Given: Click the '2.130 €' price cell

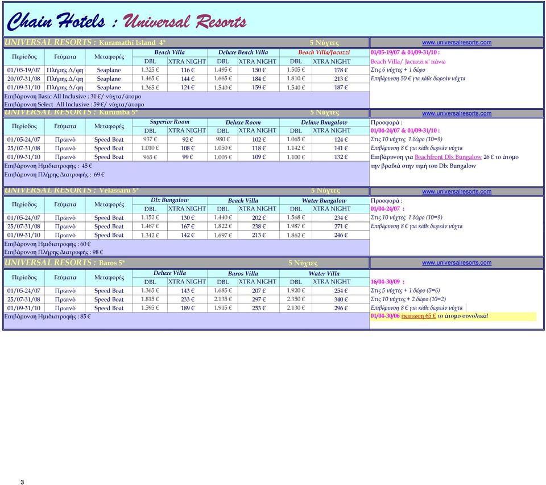Looking at the screenshot, I should [x=296, y=307].
